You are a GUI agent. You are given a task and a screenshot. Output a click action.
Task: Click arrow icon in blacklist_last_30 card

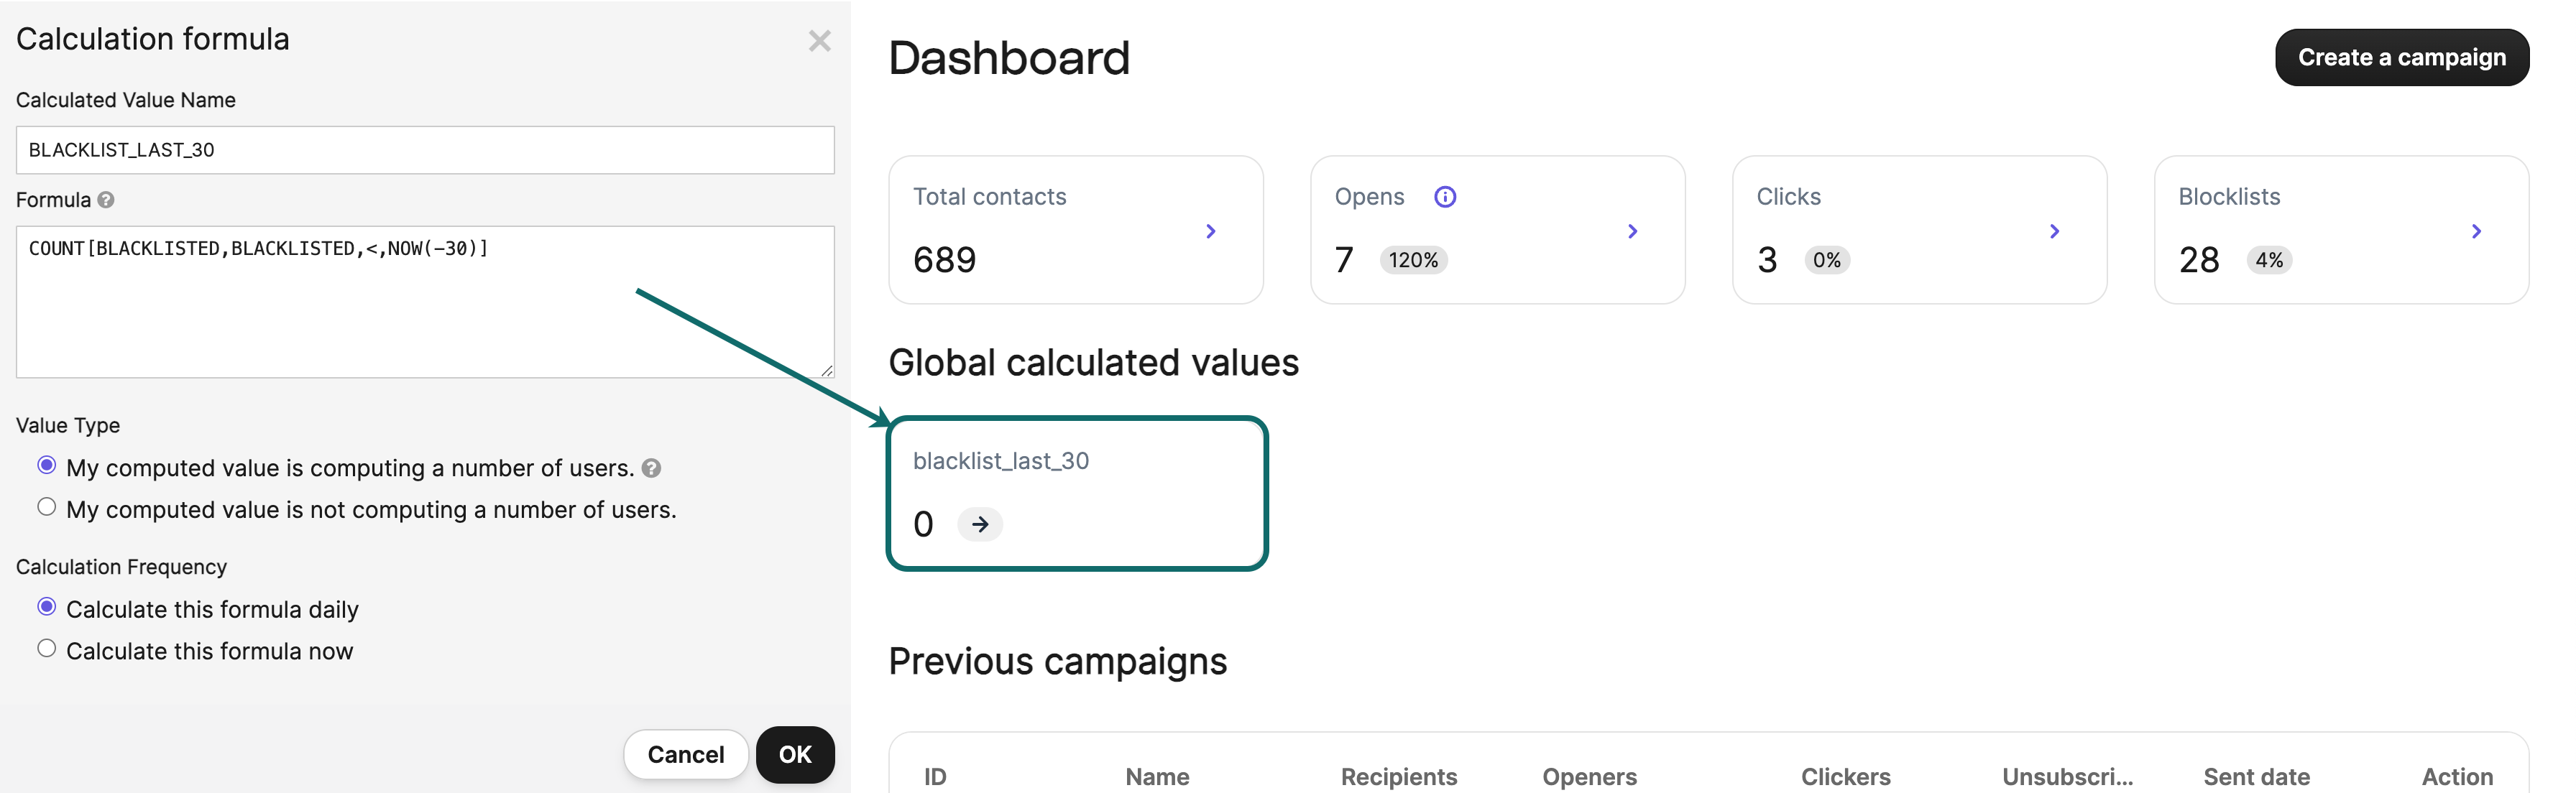tap(979, 524)
